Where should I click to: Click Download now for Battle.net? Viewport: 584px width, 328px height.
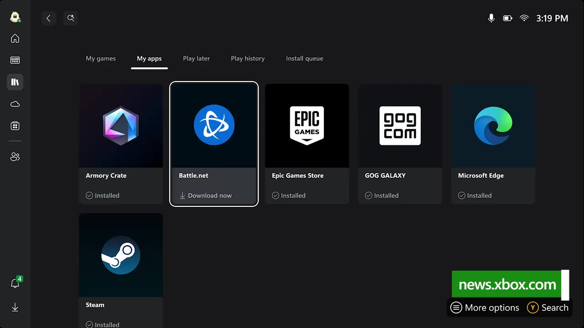click(x=205, y=195)
